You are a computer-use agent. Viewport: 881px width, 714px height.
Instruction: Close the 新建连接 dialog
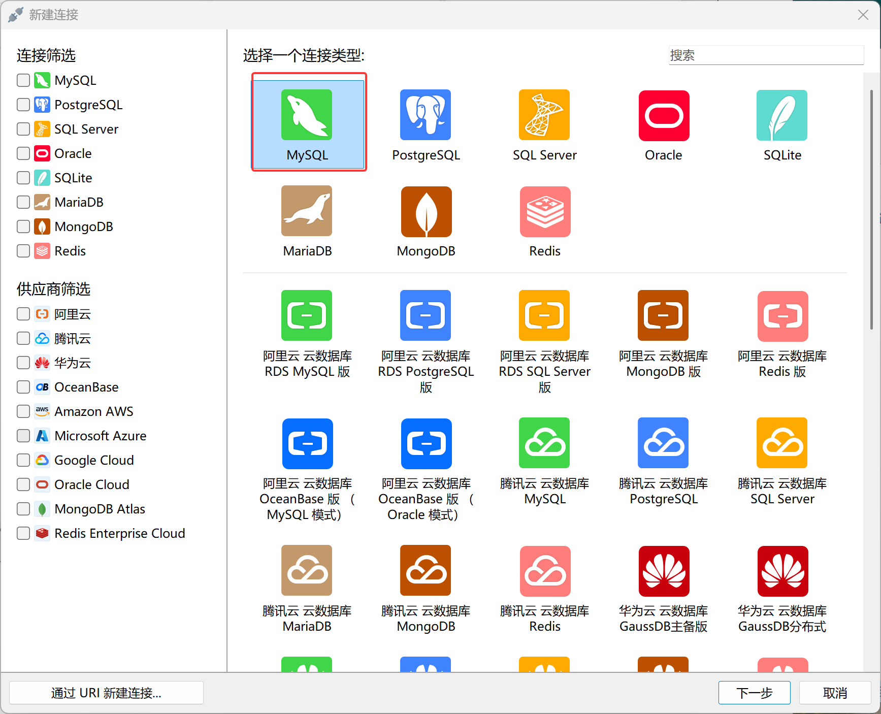[863, 15]
